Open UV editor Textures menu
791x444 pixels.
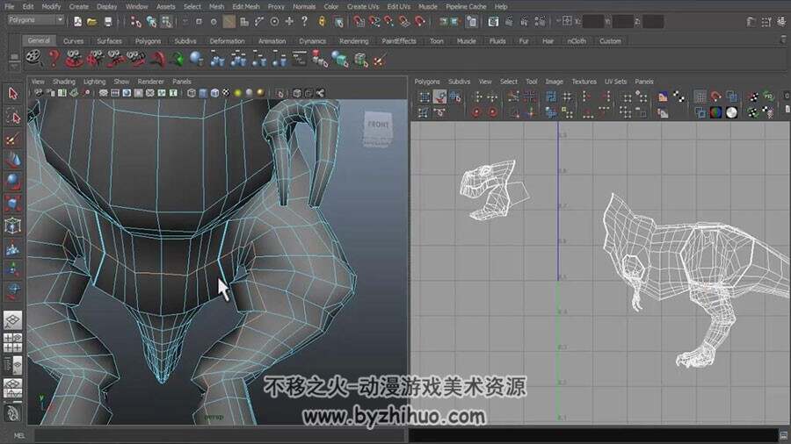pos(584,82)
